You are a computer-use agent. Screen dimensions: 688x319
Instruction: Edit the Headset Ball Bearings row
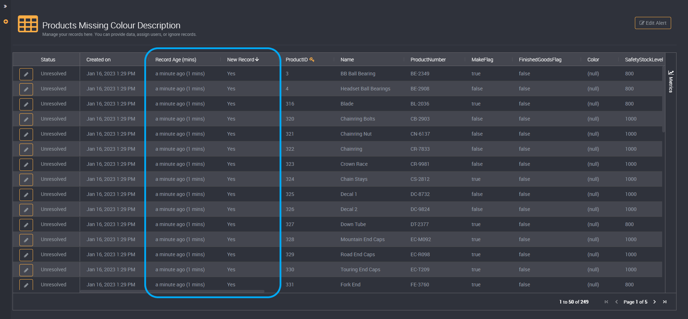[26, 89]
